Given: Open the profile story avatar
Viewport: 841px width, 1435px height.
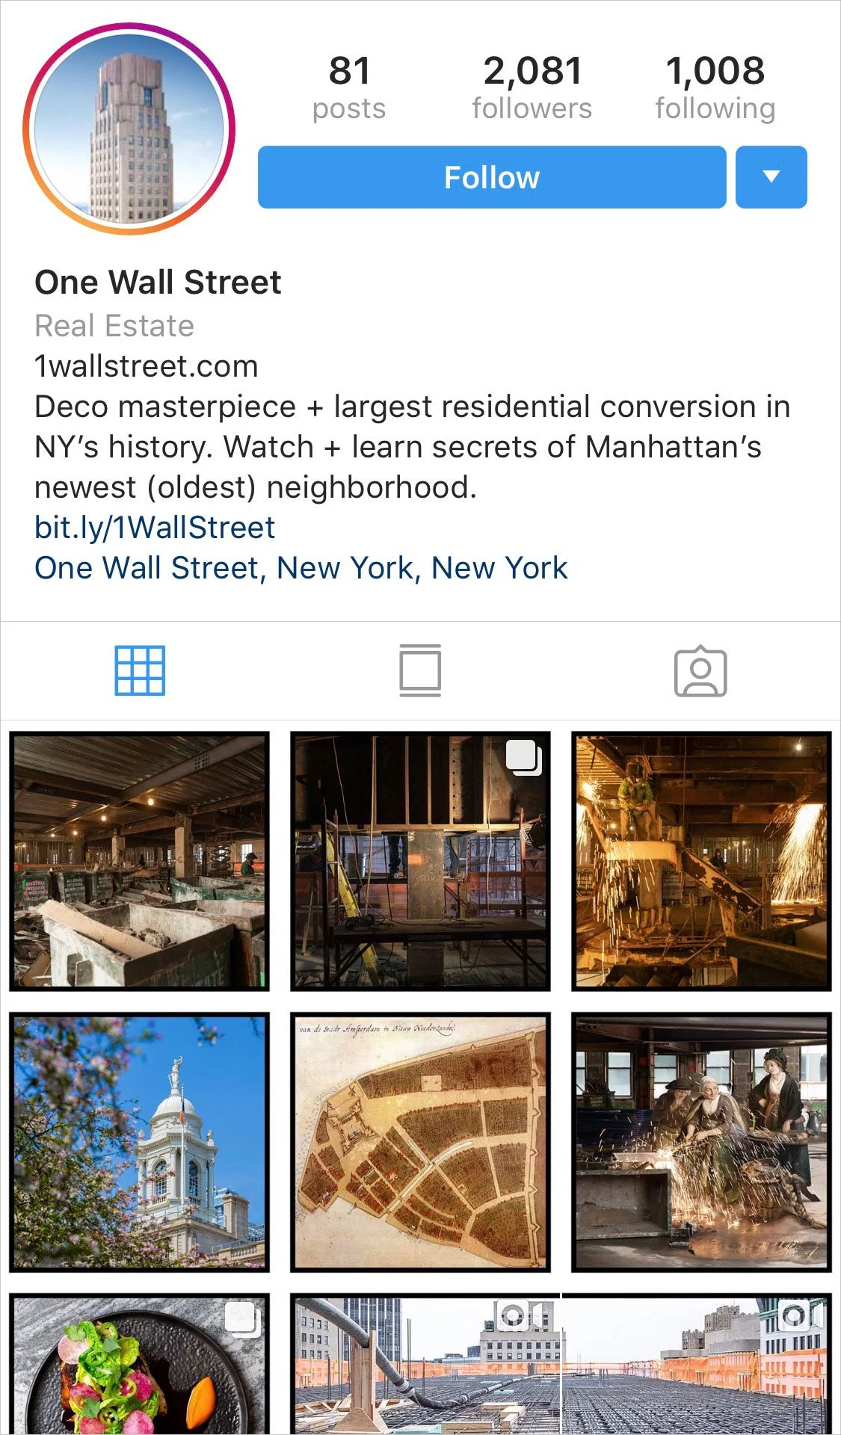Looking at the screenshot, I should pyautogui.click(x=129, y=128).
